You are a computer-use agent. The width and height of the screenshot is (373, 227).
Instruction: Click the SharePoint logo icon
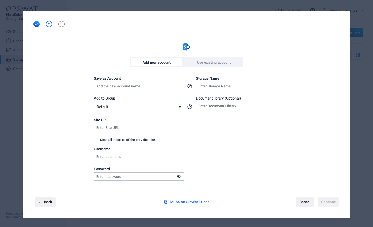186,47
